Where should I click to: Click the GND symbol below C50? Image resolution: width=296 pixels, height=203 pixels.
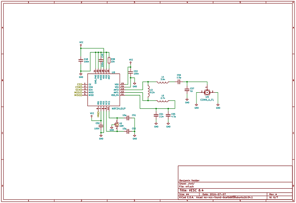click(101, 137)
